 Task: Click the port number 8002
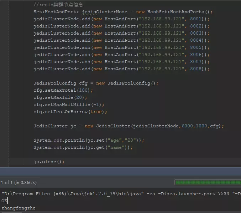click(x=196, y=26)
